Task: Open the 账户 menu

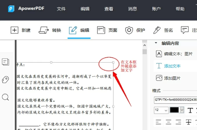Action: [x=156, y=9]
